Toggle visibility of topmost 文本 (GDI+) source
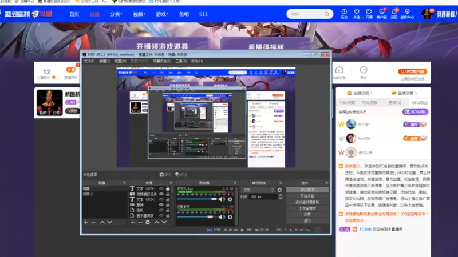The width and height of the screenshot is (458, 257). 161,189
